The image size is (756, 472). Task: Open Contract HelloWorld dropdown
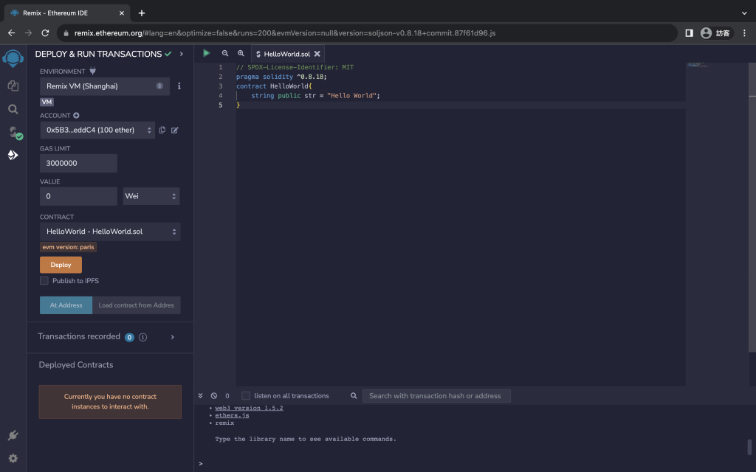click(x=110, y=232)
